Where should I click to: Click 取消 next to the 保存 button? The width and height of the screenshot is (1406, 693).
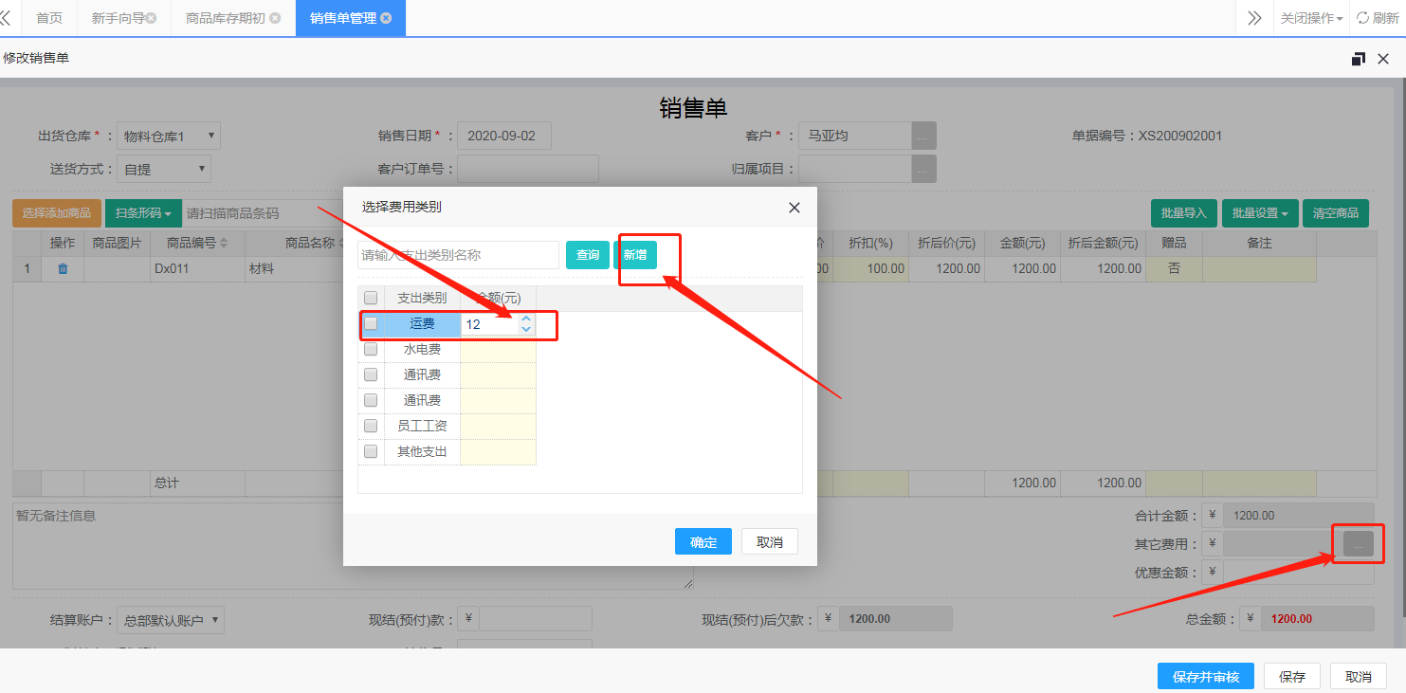click(x=1359, y=677)
